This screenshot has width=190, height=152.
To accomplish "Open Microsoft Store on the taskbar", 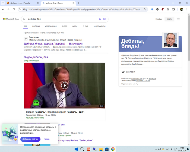I will (x=107, y=149).
